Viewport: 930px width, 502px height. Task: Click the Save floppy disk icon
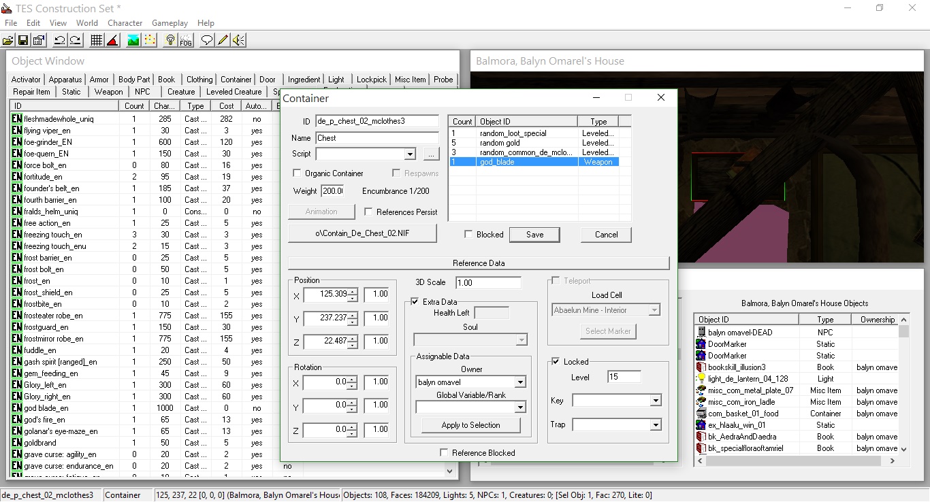tap(23, 41)
